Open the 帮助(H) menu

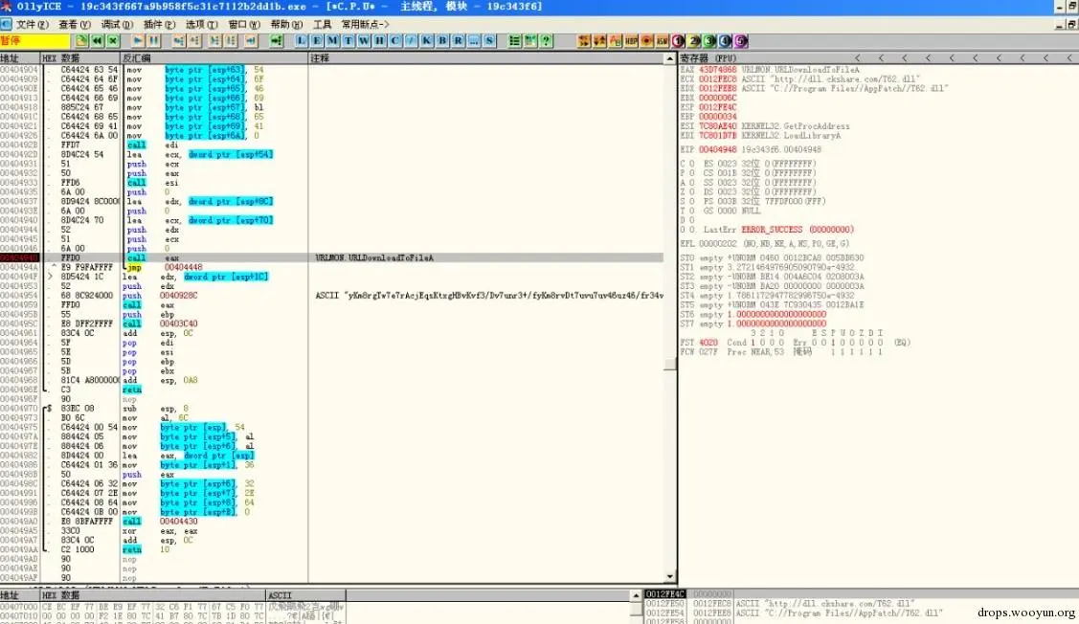(x=286, y=24)
